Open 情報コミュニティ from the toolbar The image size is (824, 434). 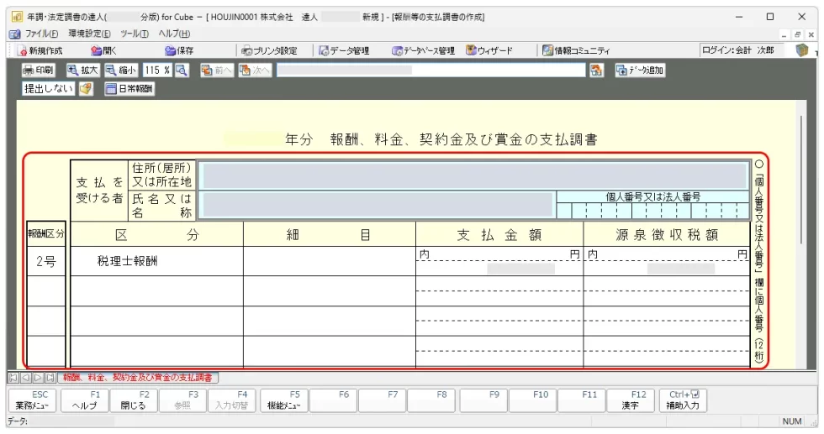point(576,51)
